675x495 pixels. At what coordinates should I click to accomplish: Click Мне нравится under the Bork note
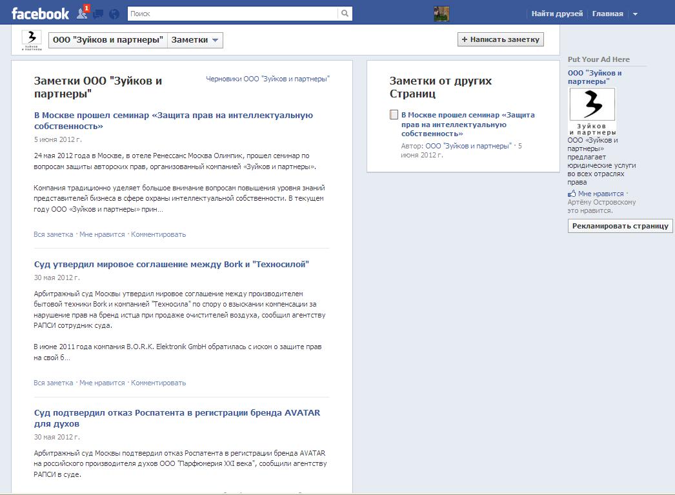[102, 383]
